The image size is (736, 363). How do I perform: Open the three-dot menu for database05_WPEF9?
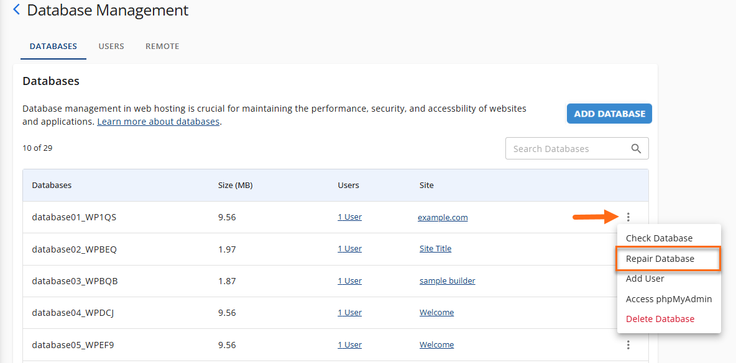pos(628,345)
